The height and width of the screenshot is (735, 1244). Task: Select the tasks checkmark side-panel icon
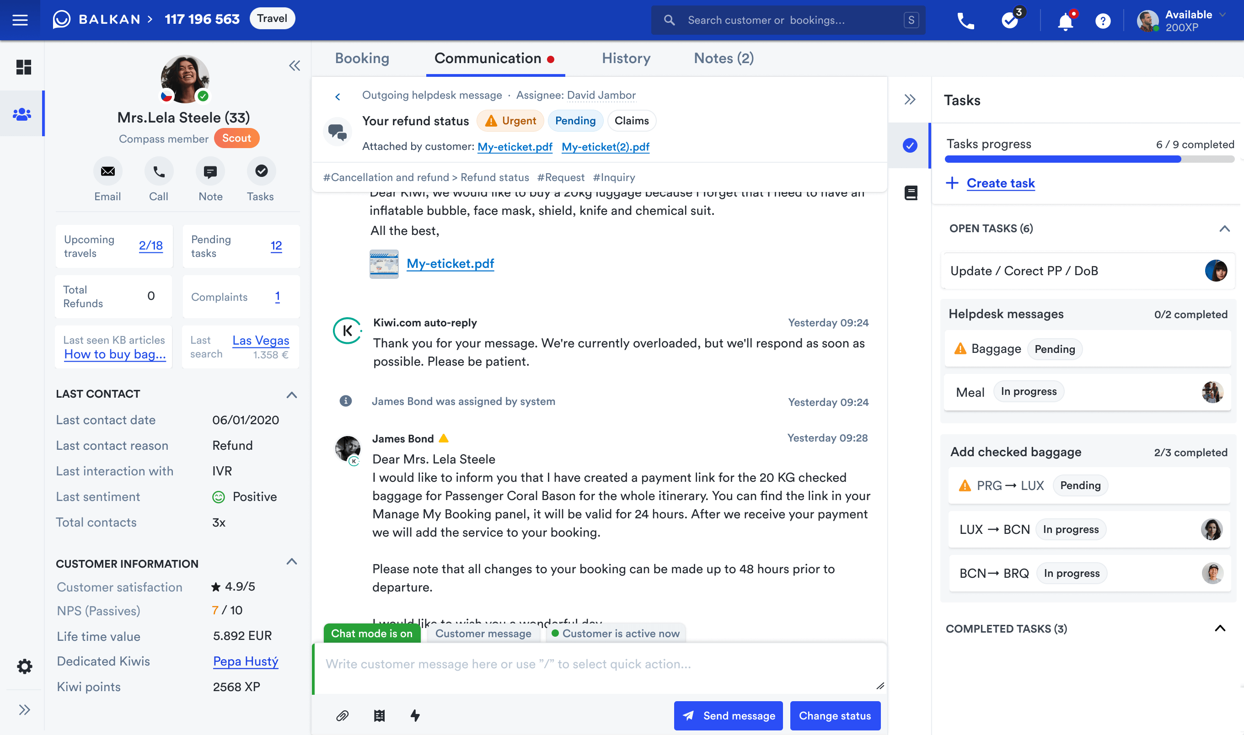pos(910,145)
